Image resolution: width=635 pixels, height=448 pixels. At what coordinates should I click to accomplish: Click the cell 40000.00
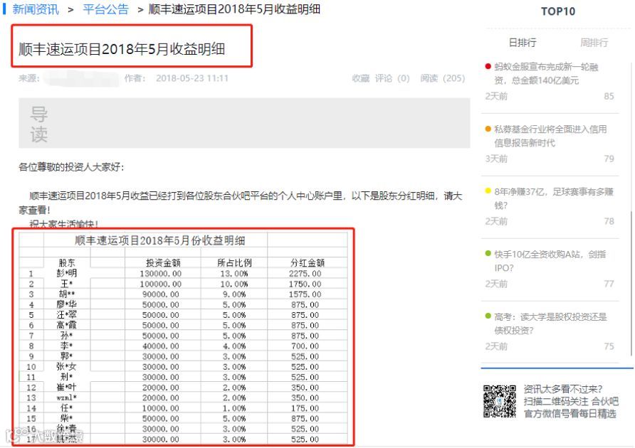[x=161, y=346]
